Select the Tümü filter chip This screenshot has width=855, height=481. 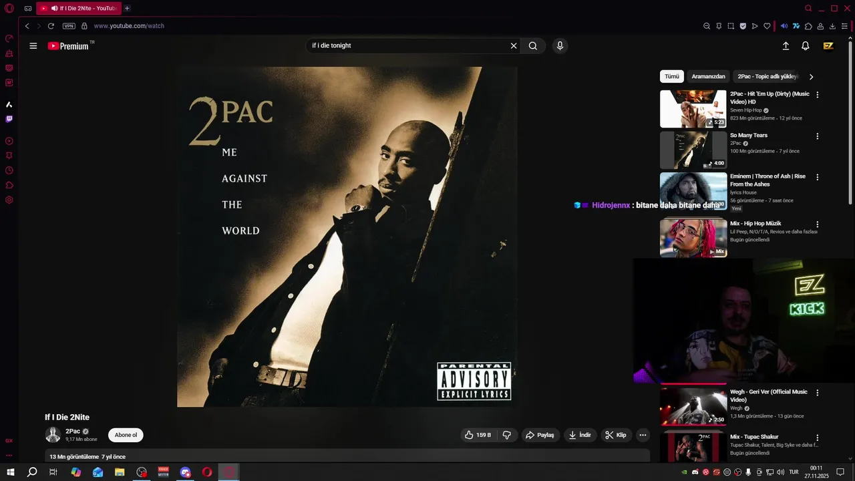[x=672, y=76]
